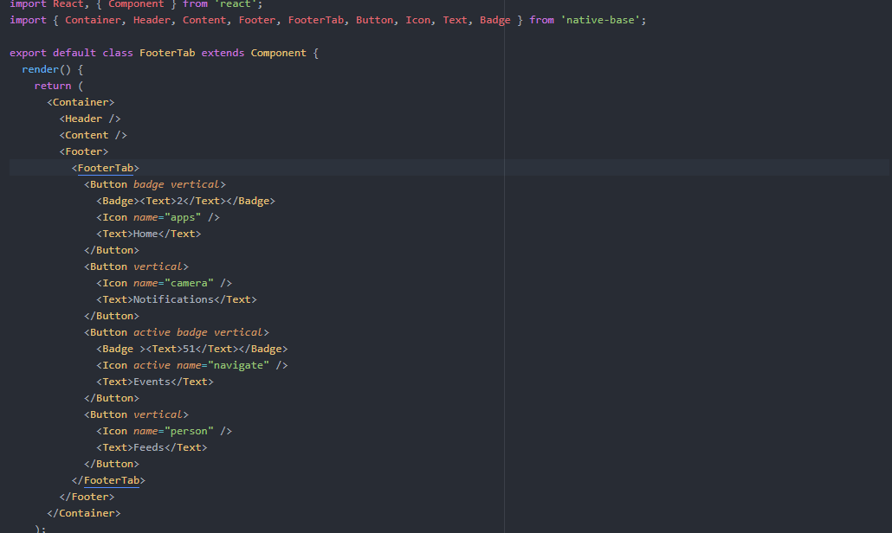This screenshot has width=892, height=533.
Task: Click the Header component import
Action: [x=152, y=19]
